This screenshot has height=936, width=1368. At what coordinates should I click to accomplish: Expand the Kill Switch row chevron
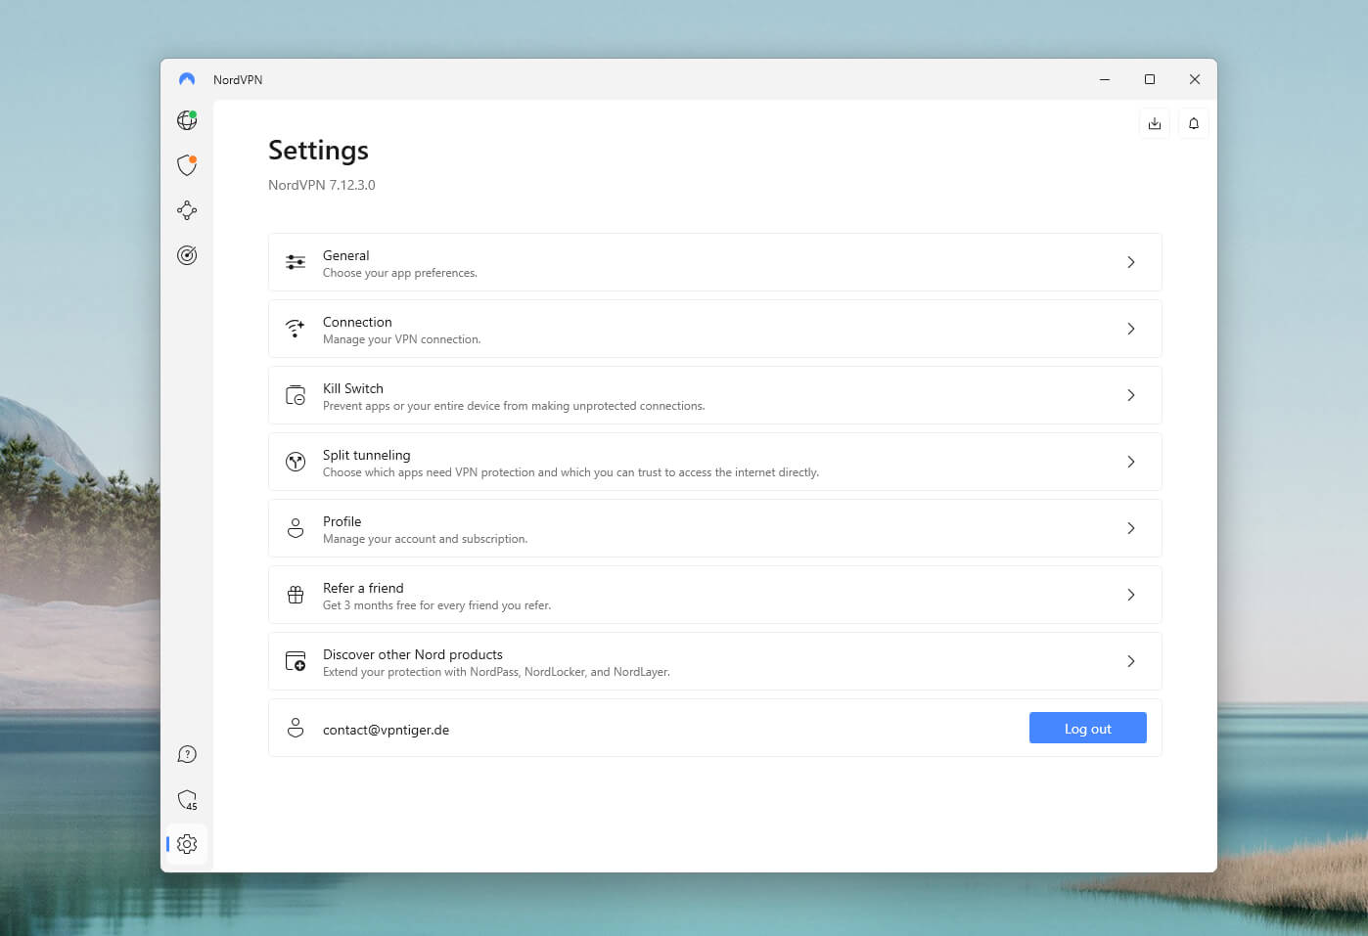(1131, 395)
